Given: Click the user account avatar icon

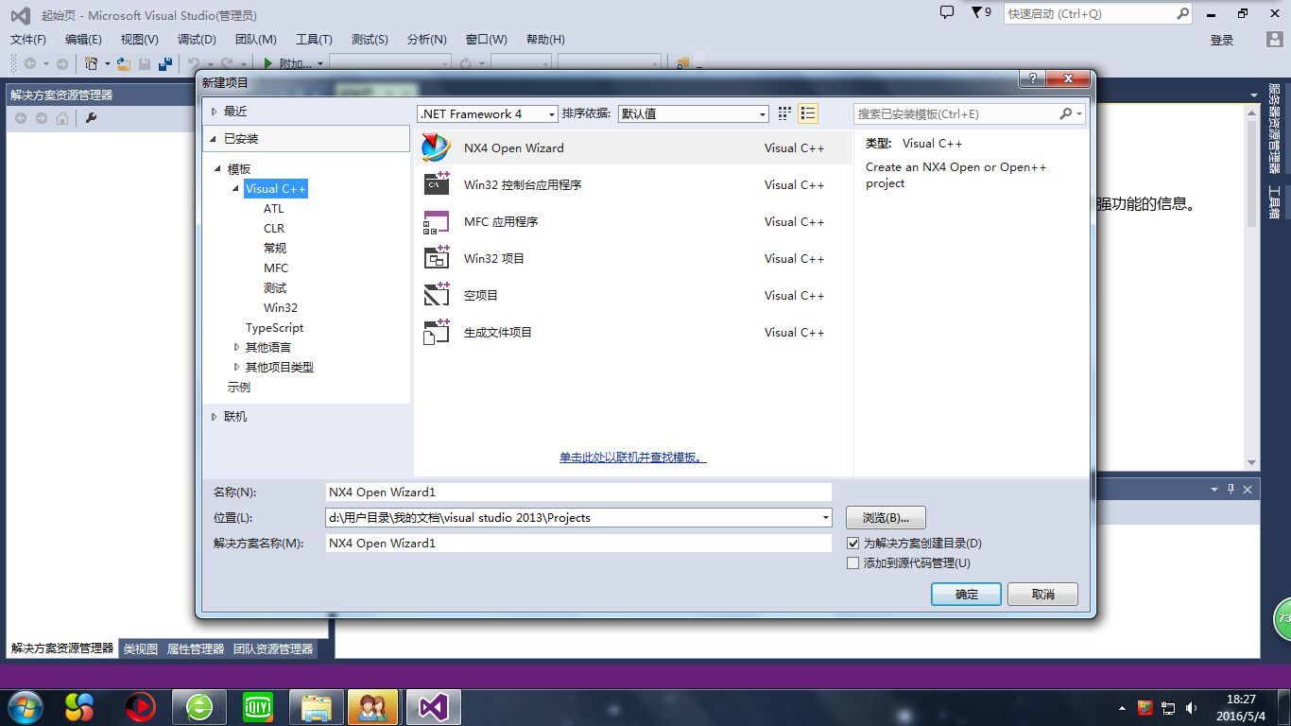Looking at the screenshot, I should [1275, 40].
